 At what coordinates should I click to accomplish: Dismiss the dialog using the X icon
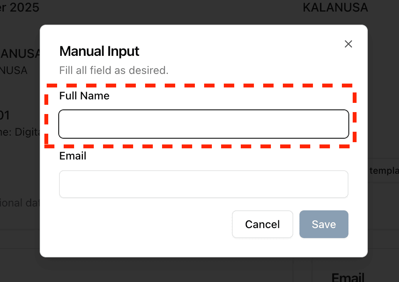pos(348,44)
